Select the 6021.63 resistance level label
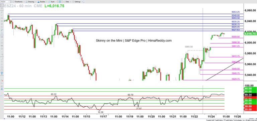257x121 pixels. [236, 30]
